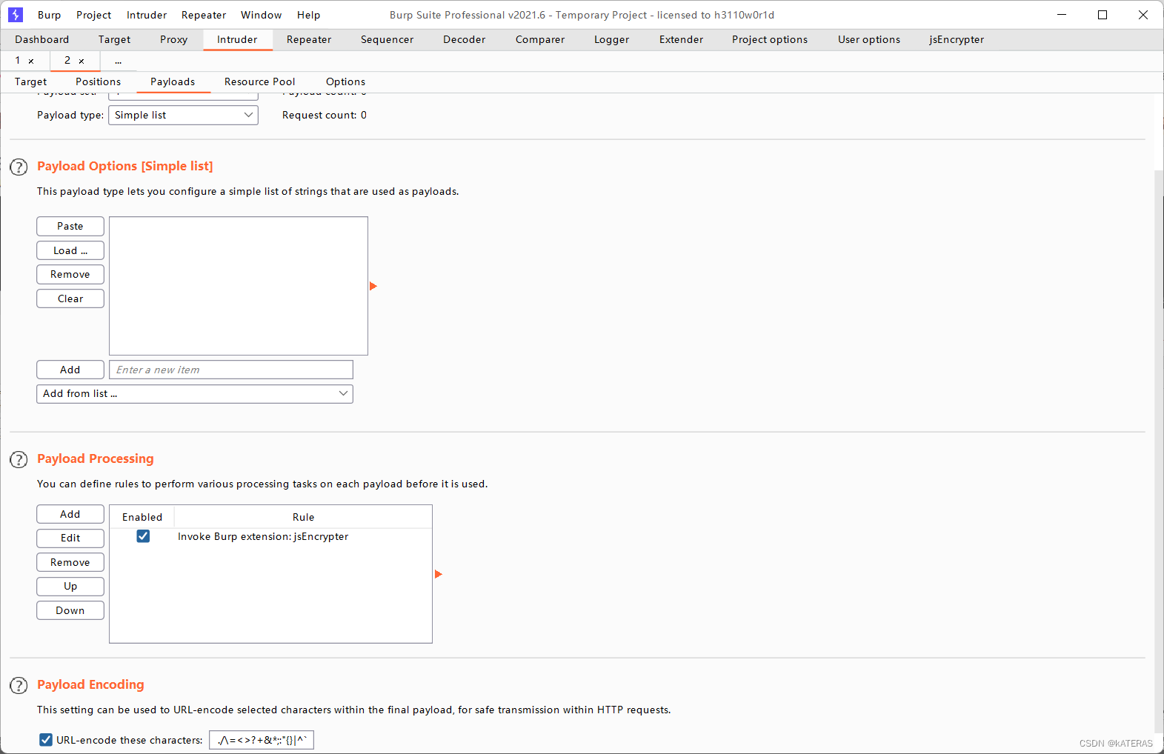This screenshot has height=754, width=1164.
Task: Open Payload Processing help icon
Action: pos(19,459)
